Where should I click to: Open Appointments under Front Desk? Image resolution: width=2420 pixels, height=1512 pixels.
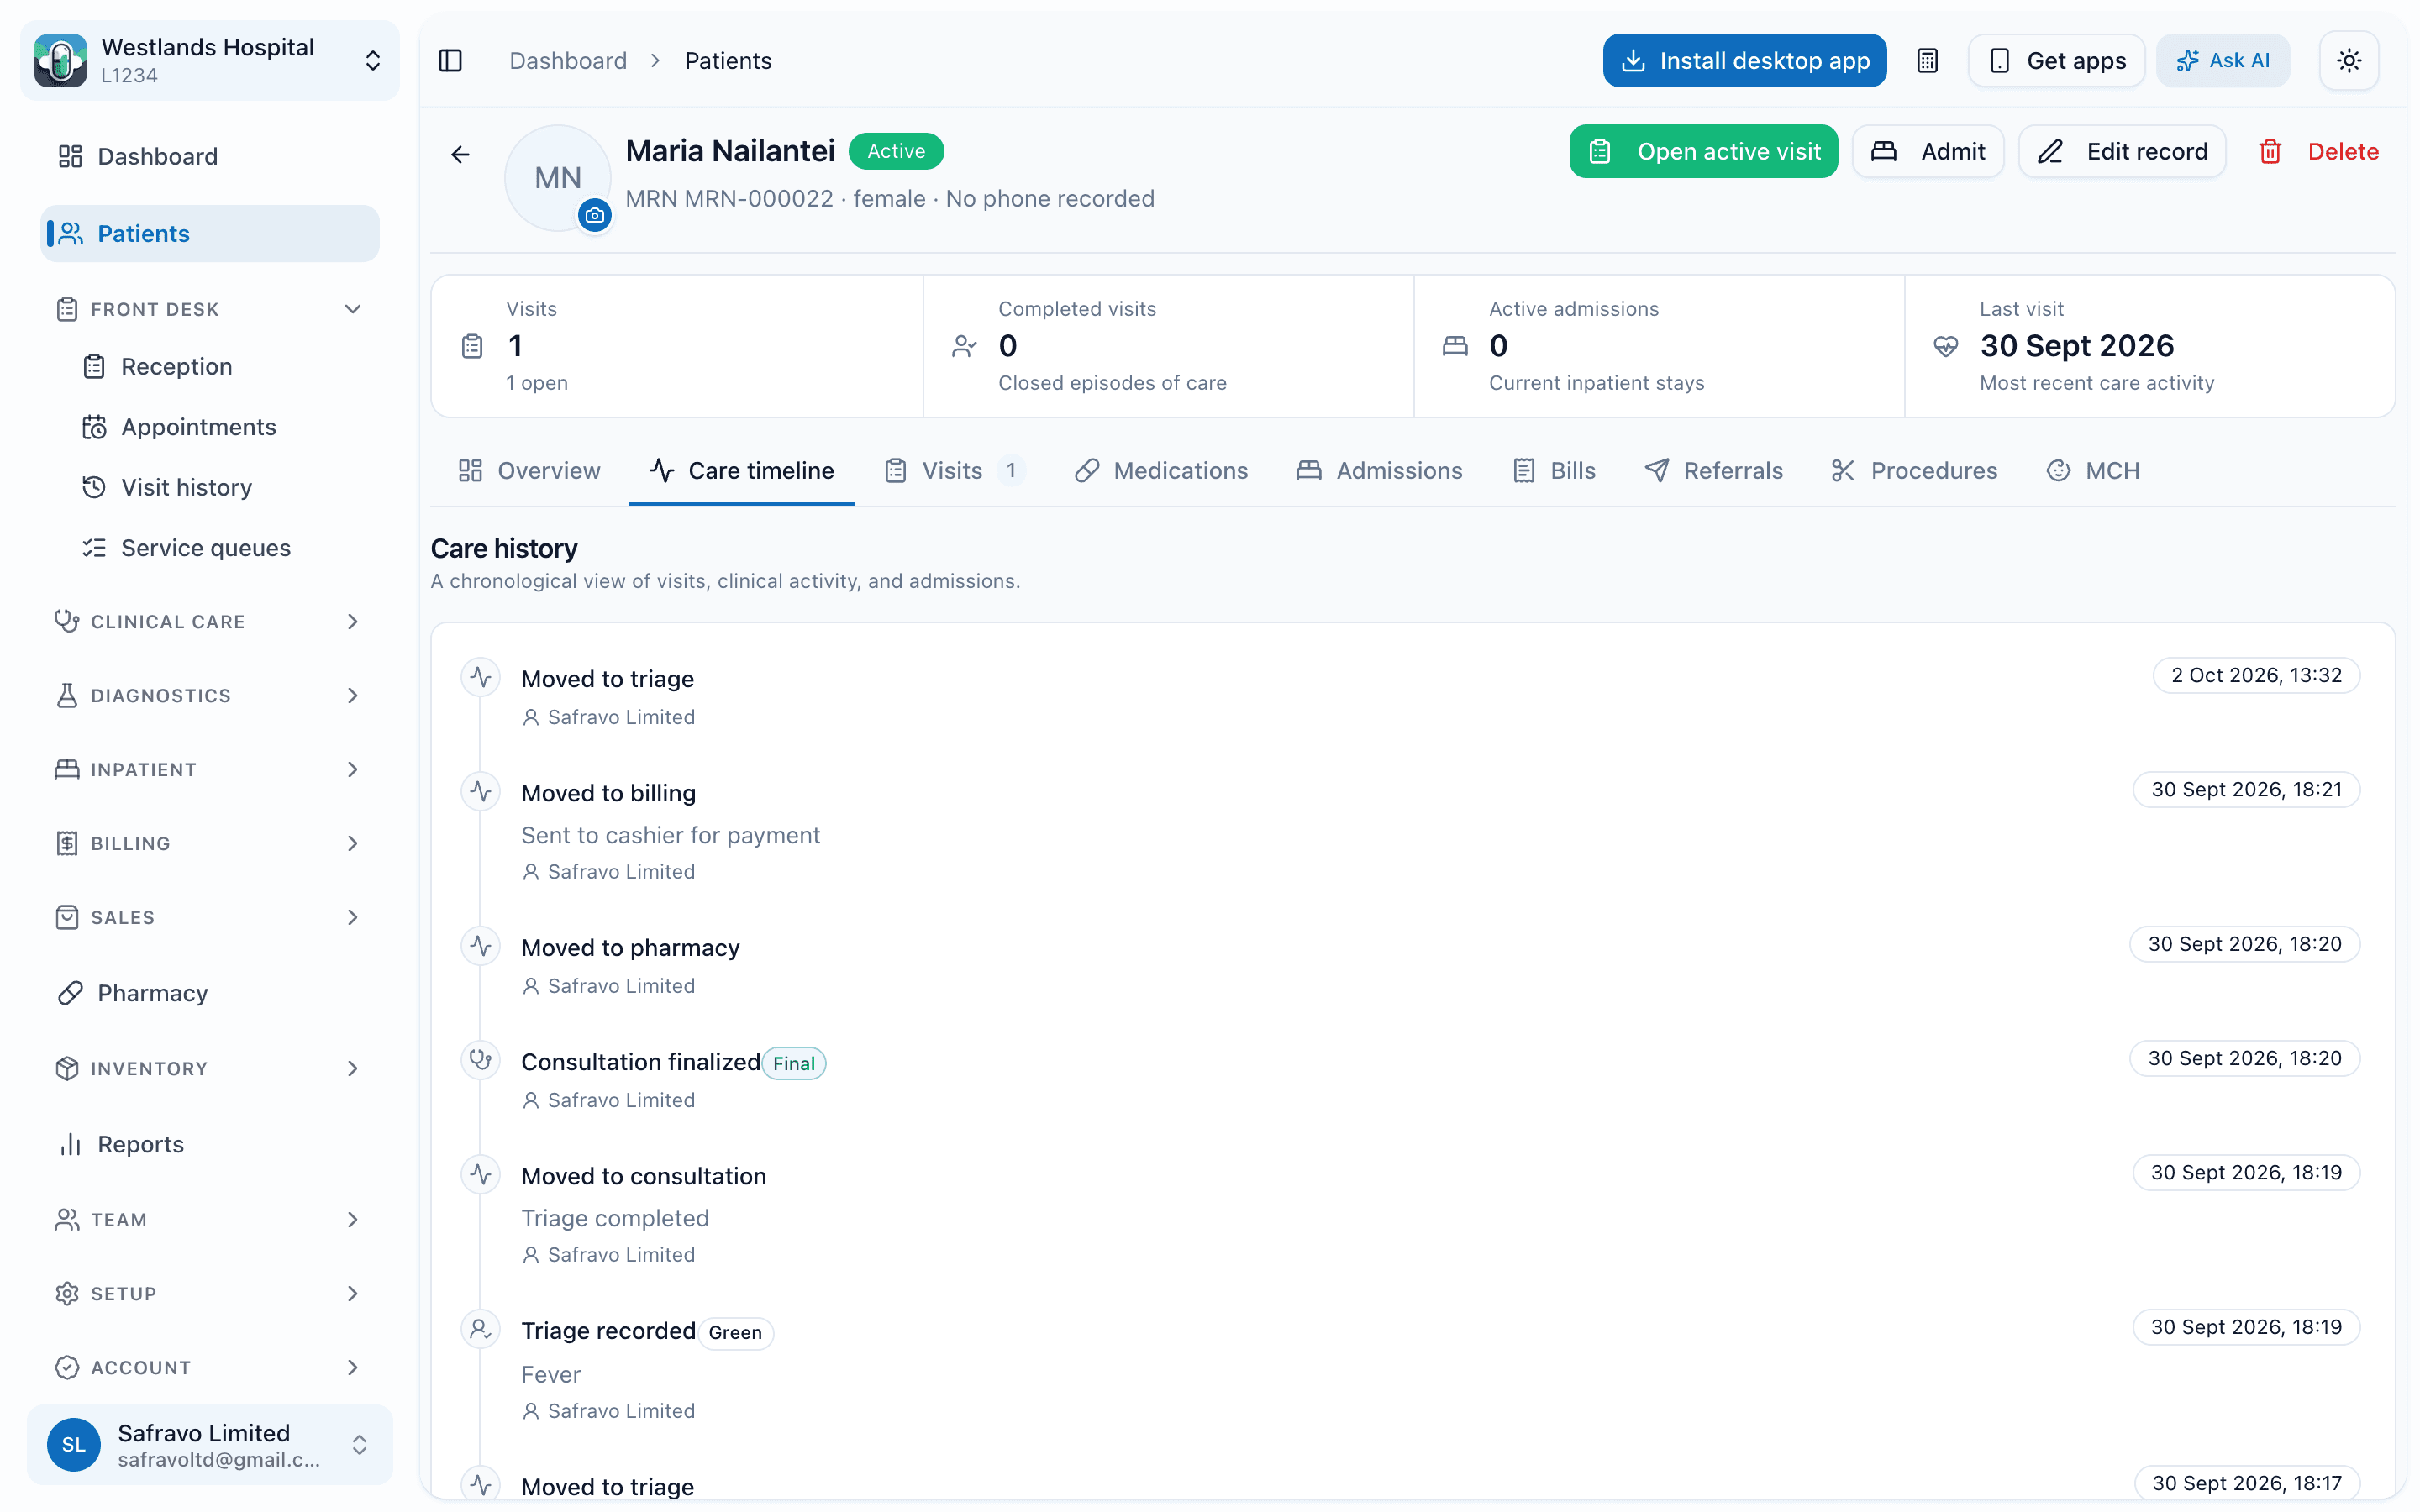[x=220, y=427]
